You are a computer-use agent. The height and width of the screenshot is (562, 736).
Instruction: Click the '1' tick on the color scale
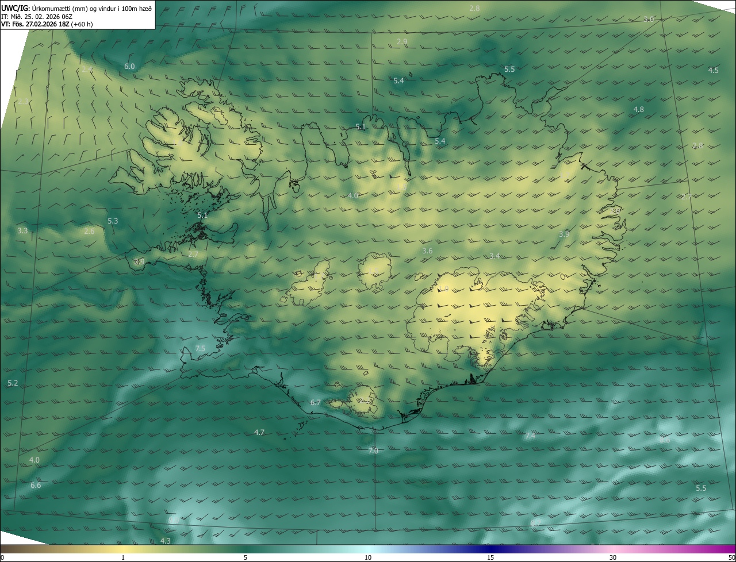(123, 557)
